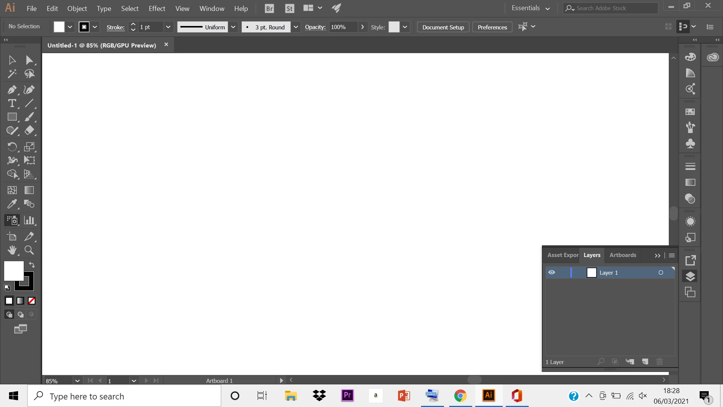Expand the Essentials workspace switcher

click(531, 8)
